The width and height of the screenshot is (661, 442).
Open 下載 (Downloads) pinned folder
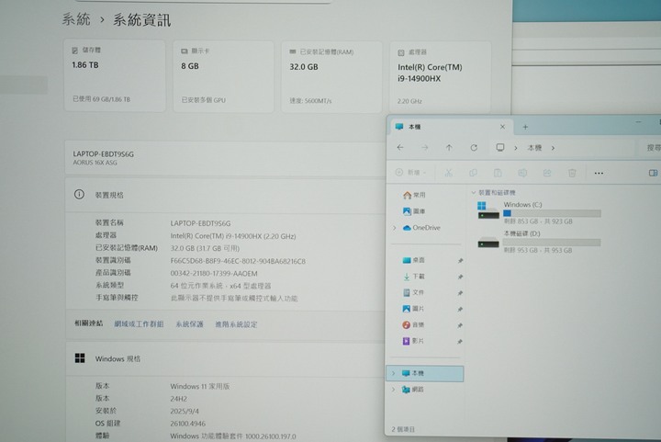[x=413, y=277]
